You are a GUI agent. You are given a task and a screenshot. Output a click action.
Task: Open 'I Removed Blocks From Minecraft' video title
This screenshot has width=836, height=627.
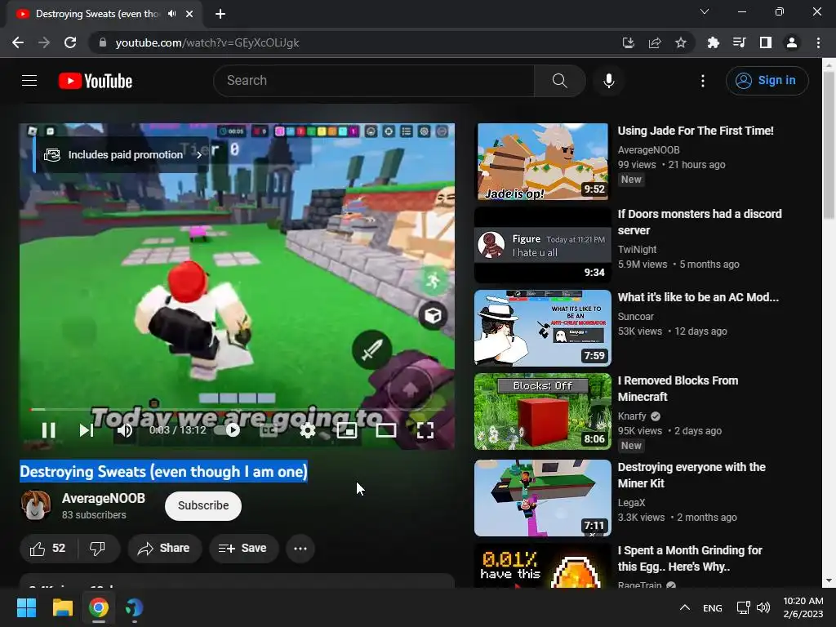click(x=678, y=389)
